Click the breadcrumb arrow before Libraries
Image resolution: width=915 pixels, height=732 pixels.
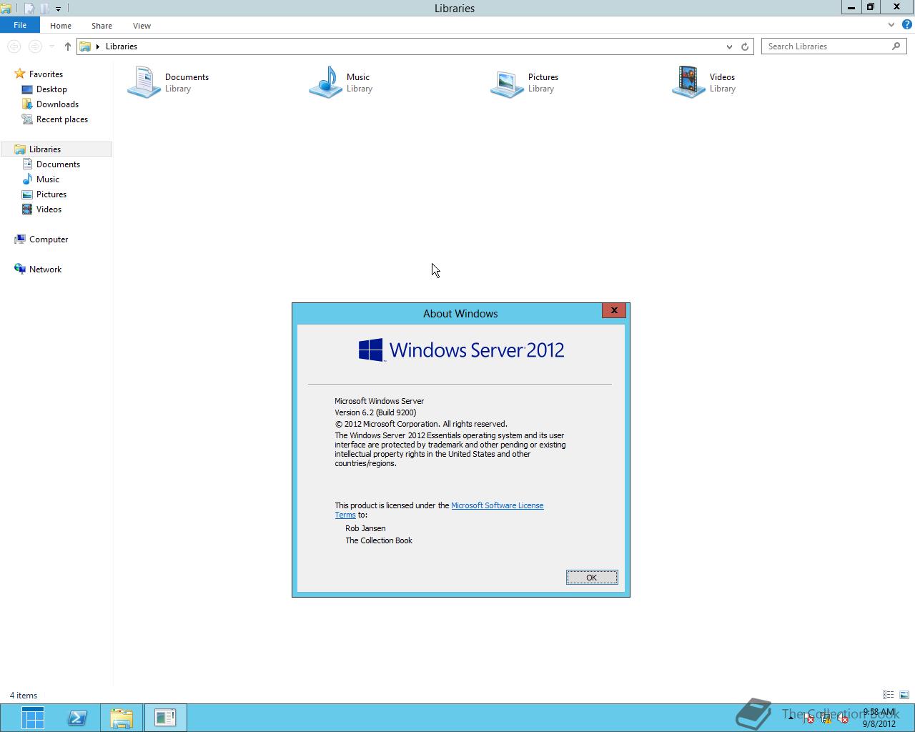coord(98,46)
